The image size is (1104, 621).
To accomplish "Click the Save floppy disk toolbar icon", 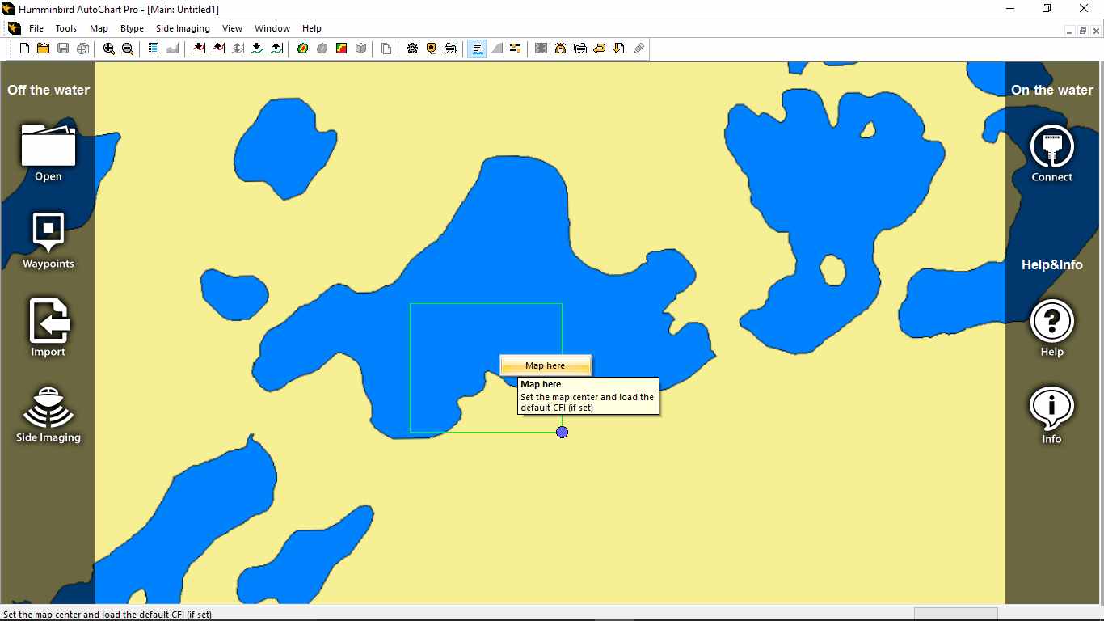I will pos(63,49).
